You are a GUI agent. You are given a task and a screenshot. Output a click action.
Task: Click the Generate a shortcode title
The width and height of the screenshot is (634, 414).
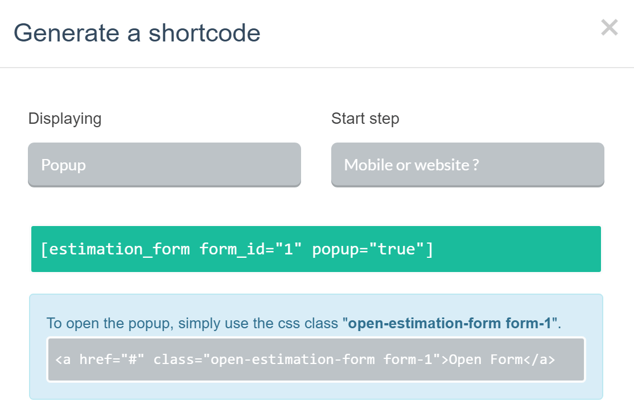click(x=138, y=33)
